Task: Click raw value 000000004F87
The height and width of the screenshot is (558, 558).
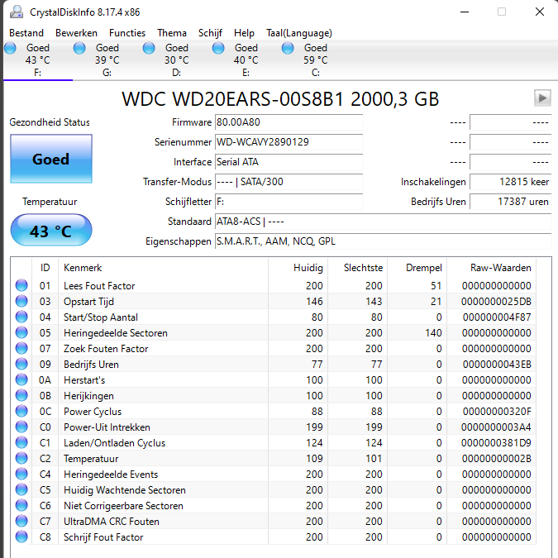Action: click(x=497, y=317)
